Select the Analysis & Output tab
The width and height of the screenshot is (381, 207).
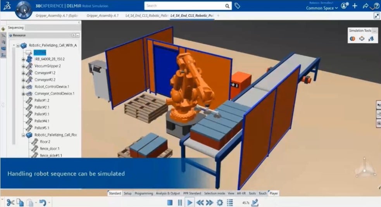(x=168, y=193)
